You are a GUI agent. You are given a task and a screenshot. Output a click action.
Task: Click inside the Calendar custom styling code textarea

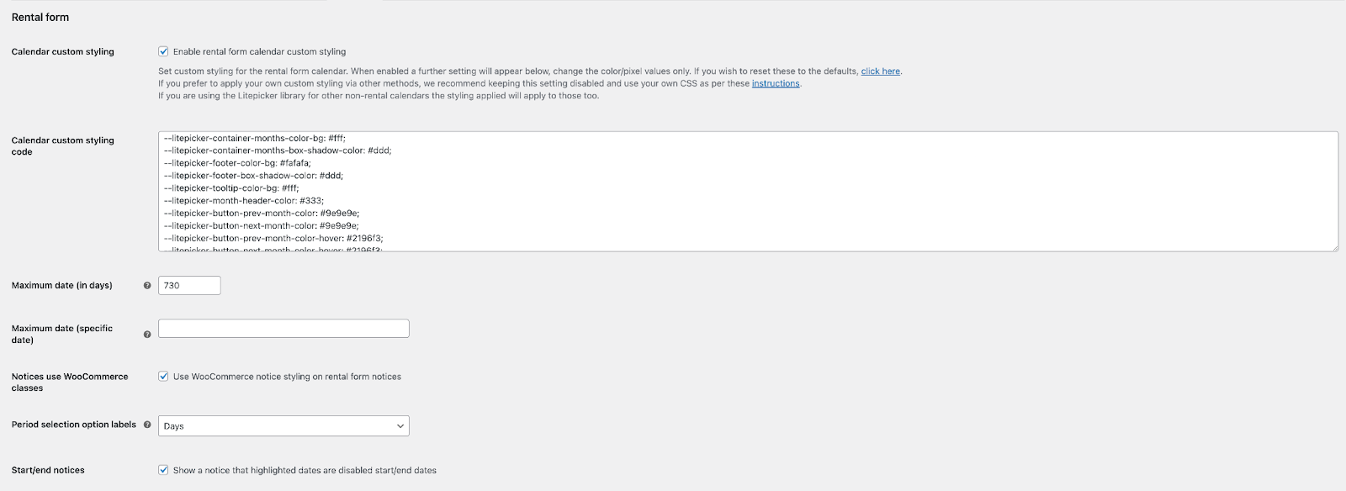point(748,192)
